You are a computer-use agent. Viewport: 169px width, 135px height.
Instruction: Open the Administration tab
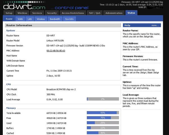pos(114,13)
